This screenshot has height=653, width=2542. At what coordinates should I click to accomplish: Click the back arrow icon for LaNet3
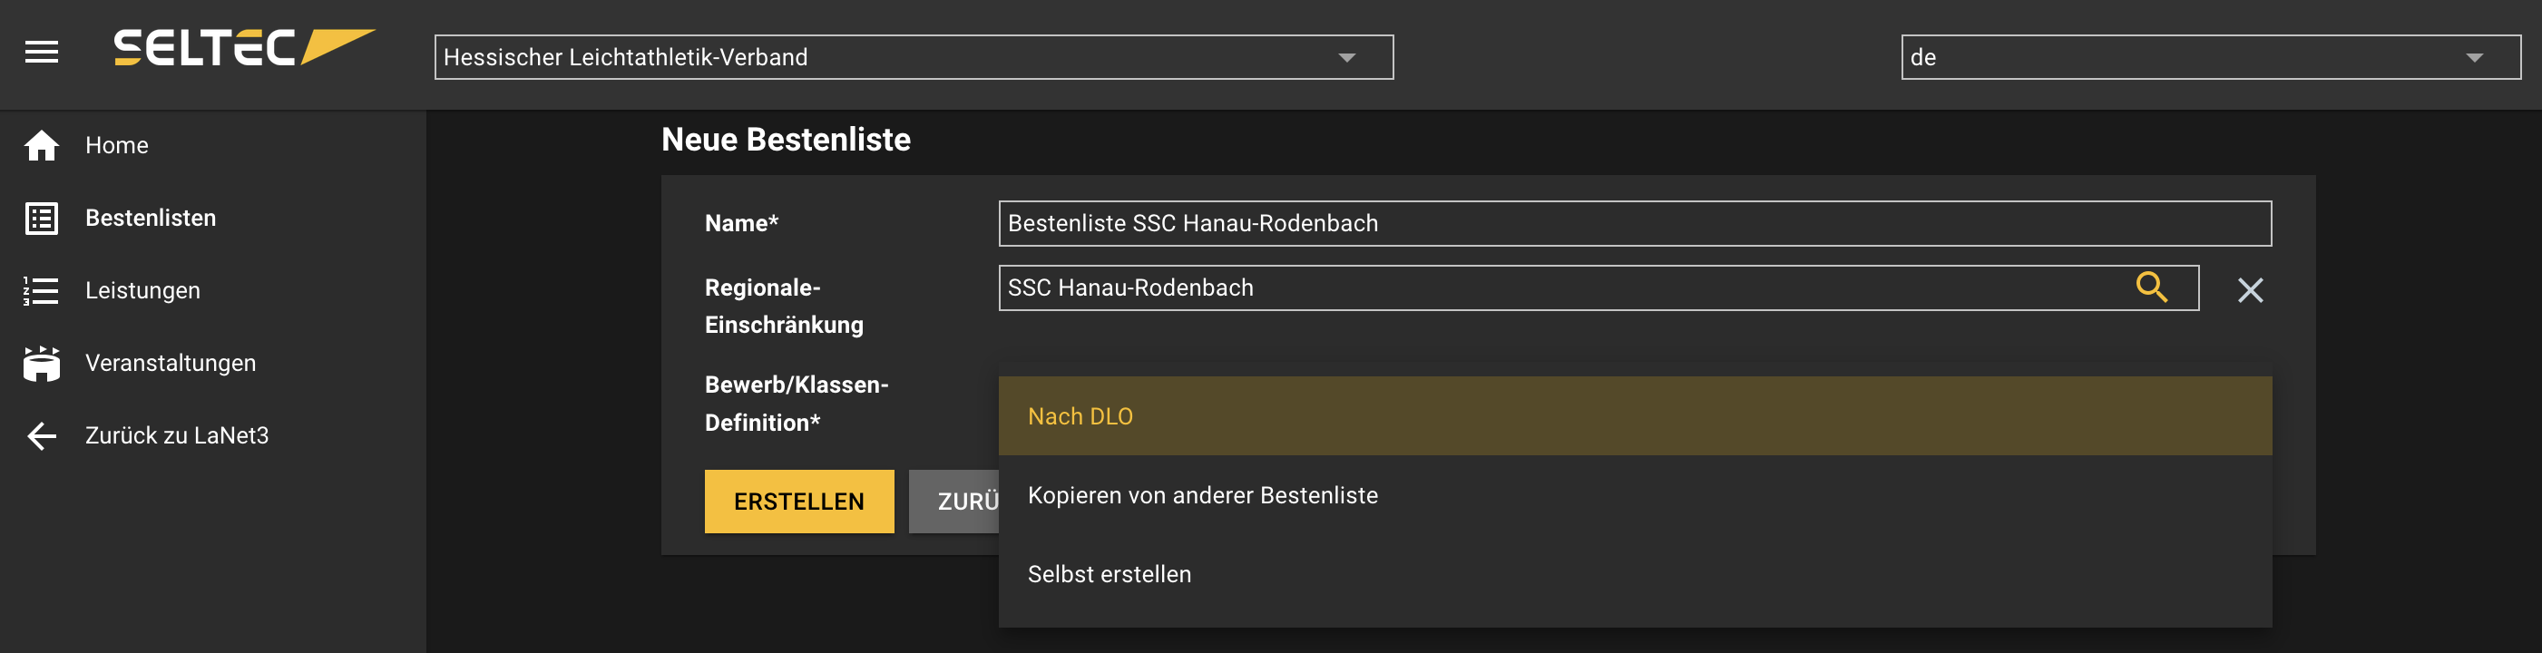click(42, 436)
